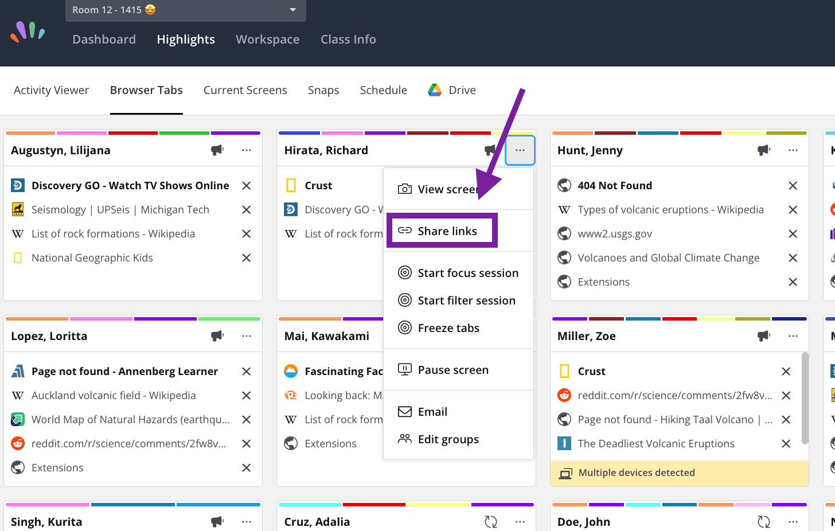Image resolution: width=835 pixels, height=531 pixels.
Task: Close Augustyn's List of rock formations tab
Action: click(x=247, y=234)
